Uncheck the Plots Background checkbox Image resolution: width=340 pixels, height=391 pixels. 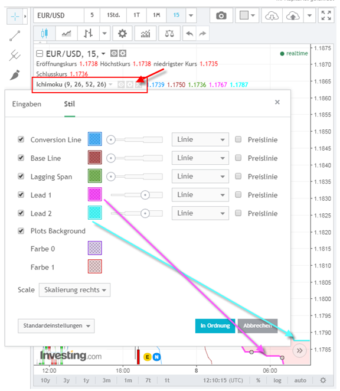pyautogui.click(x=21, y=231)
